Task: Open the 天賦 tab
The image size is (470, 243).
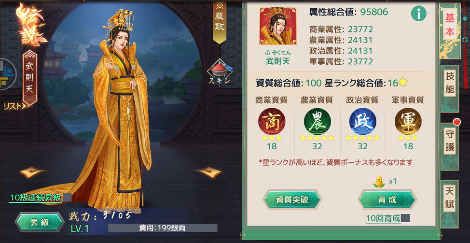Action: point(450,198)
